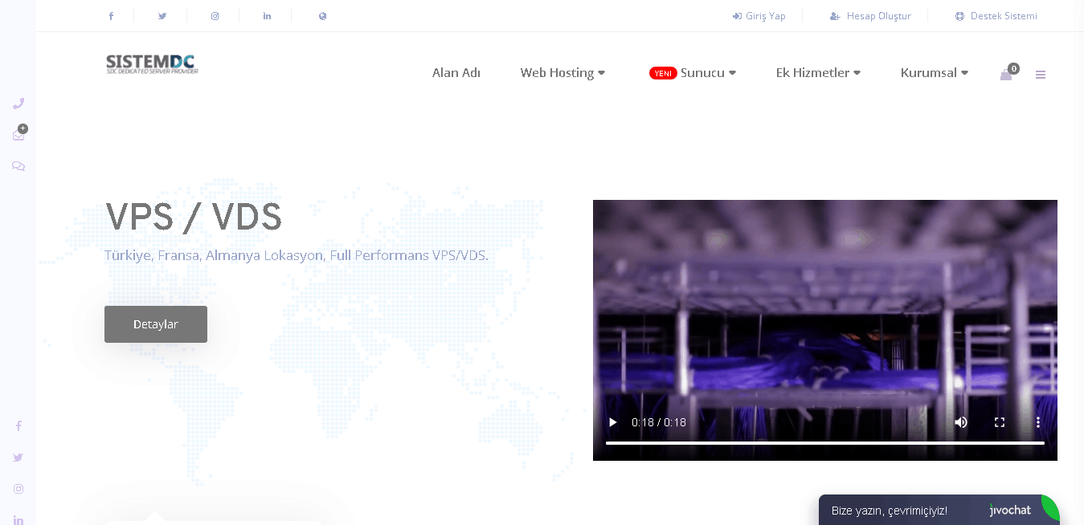Toggle video fullscreen mode
Screen dimensions: 1084x525
point(1000,422)
